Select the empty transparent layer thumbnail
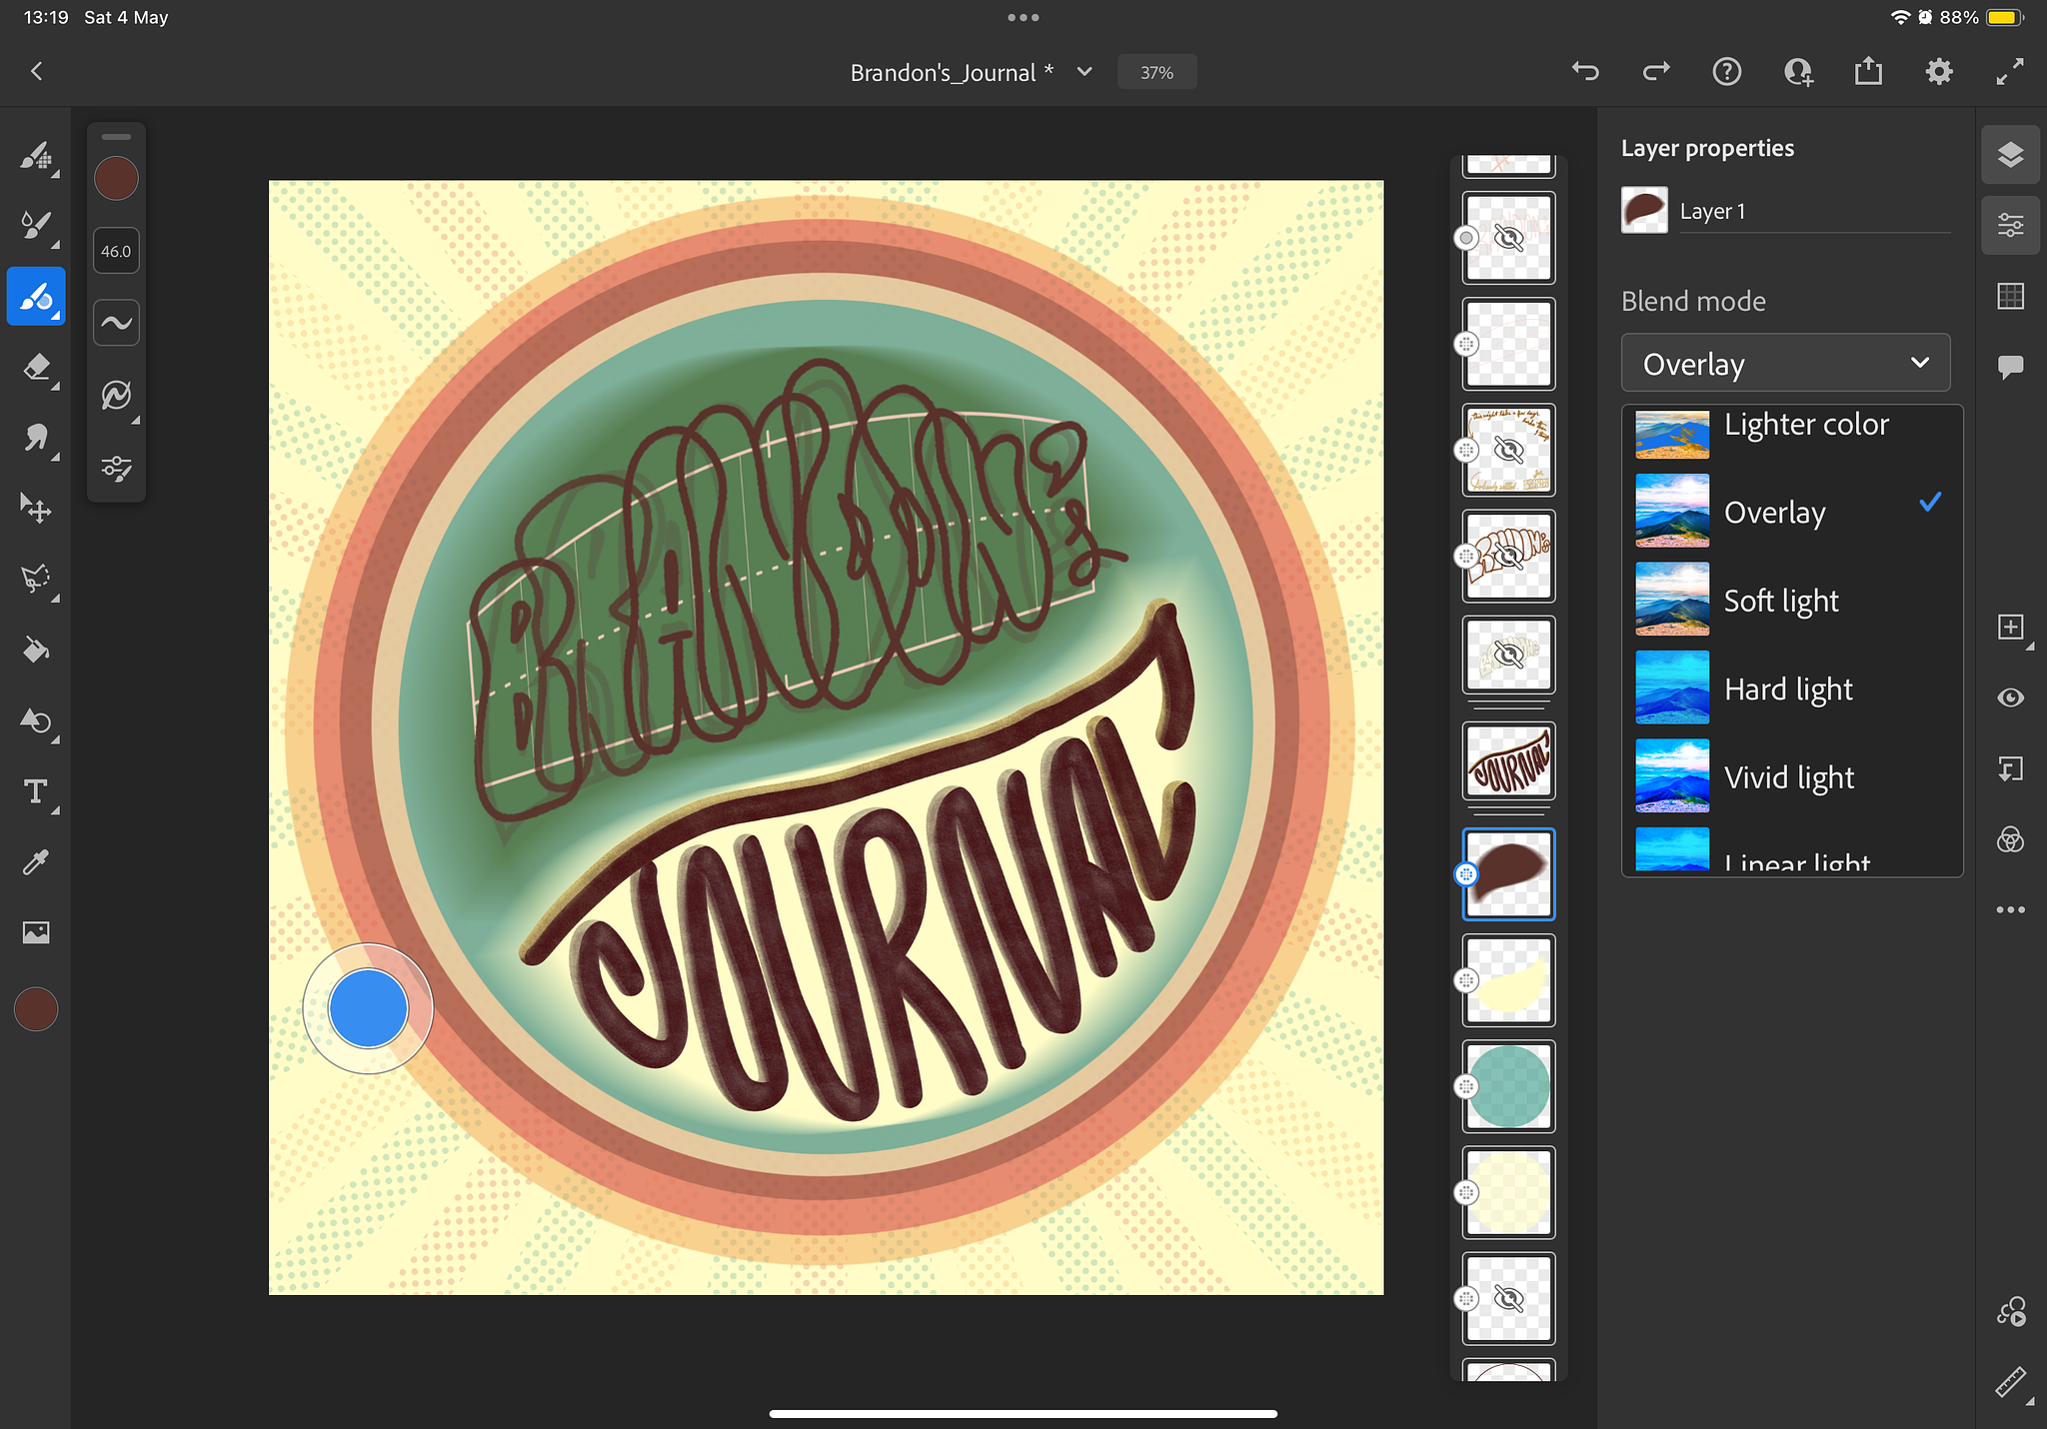The image size is (2047, 1429). pos(1508,344)
